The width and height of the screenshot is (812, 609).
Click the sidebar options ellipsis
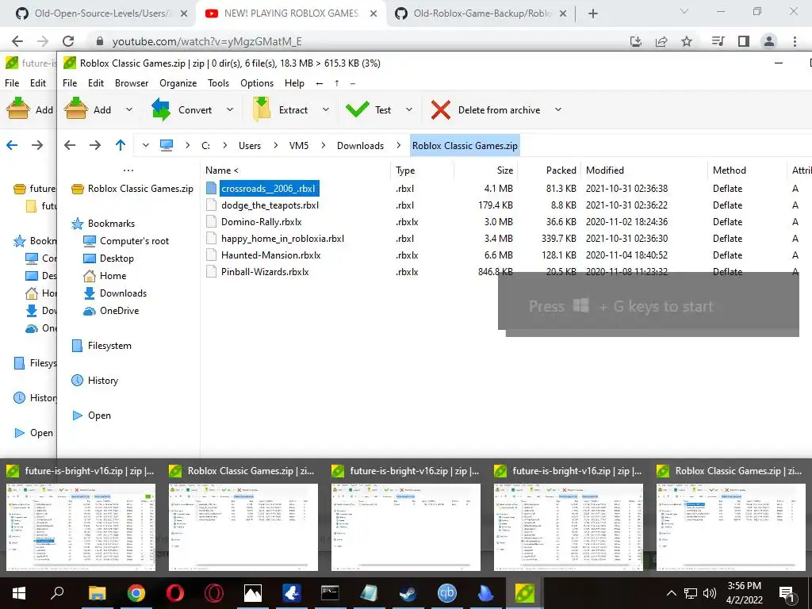point(128,170)
